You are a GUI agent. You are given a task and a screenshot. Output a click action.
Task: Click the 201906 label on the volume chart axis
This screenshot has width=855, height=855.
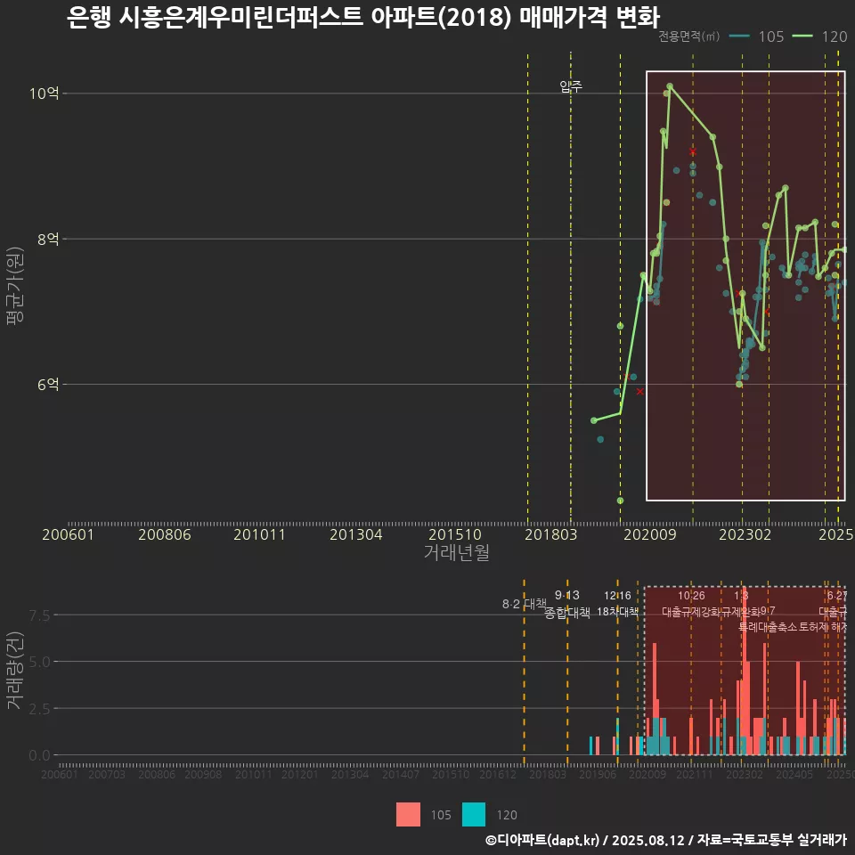[598, 774]
